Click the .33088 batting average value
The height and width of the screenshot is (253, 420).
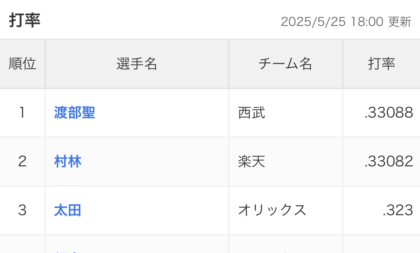point(388,113)
